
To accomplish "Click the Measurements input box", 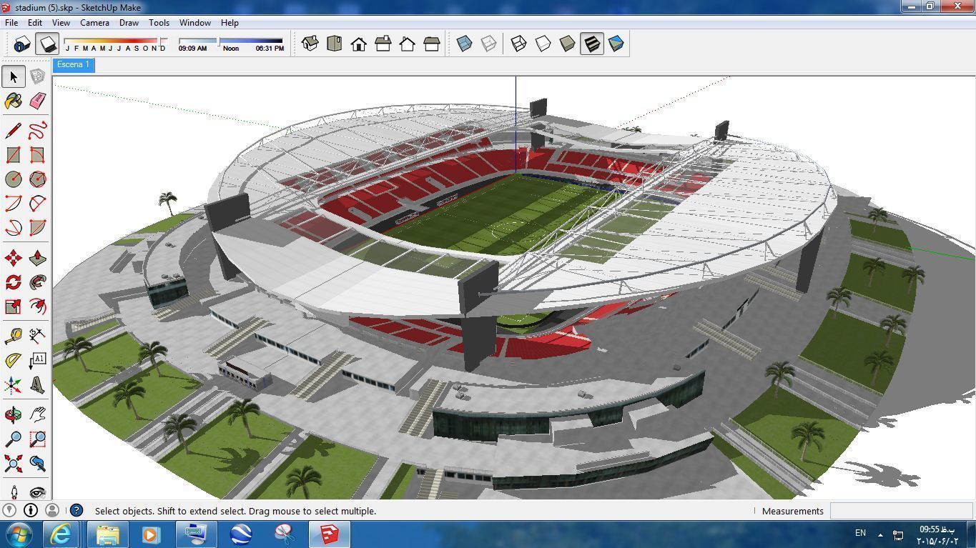I will [902, 511].
